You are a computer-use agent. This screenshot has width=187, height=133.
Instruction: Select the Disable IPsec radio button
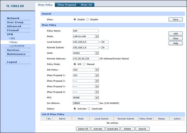click(88, 20)
